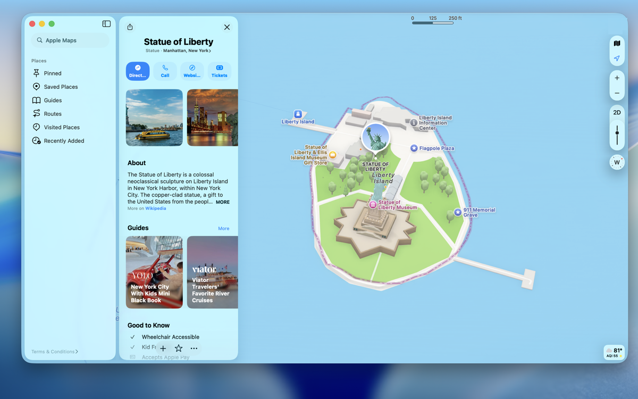Get Directions to Statue of Liberty
638x399 pixels.
pyautogui.click(x=138, y=71)
